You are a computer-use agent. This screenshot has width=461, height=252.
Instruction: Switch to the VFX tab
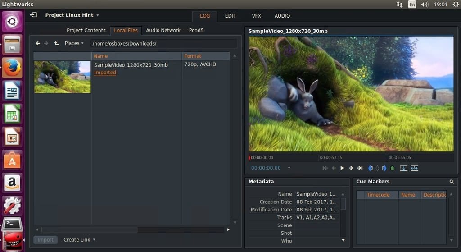tap(256, 16)
